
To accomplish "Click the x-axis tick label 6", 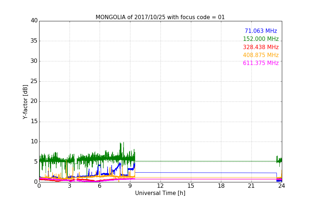I will click(x=100, y=186).
